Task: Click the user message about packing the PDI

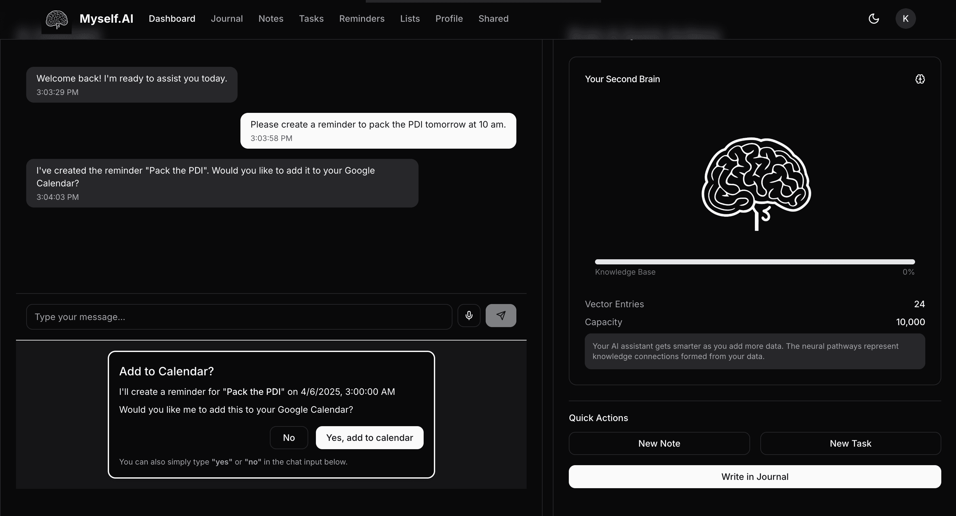Action: point(378,130)
